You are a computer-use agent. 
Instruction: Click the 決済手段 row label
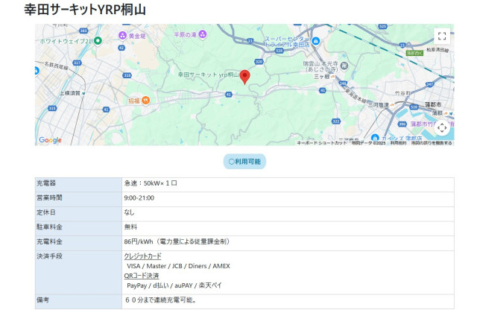pyautogui.click(x=49, y=256)
